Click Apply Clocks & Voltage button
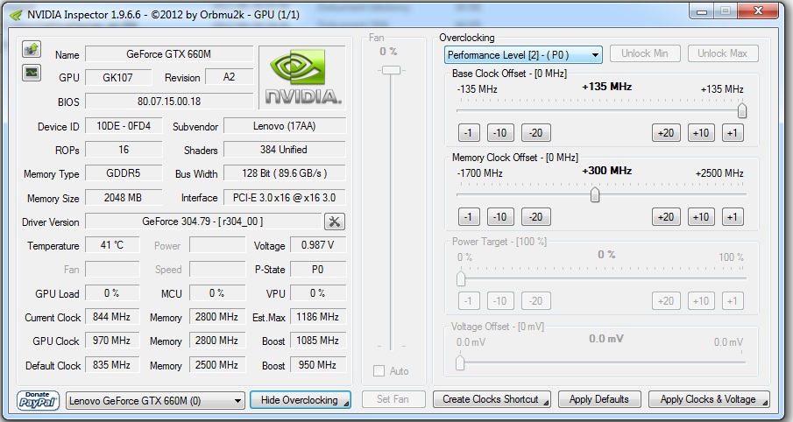The width and height of the screenshot is (793, 422). click(x=709, y=399)
